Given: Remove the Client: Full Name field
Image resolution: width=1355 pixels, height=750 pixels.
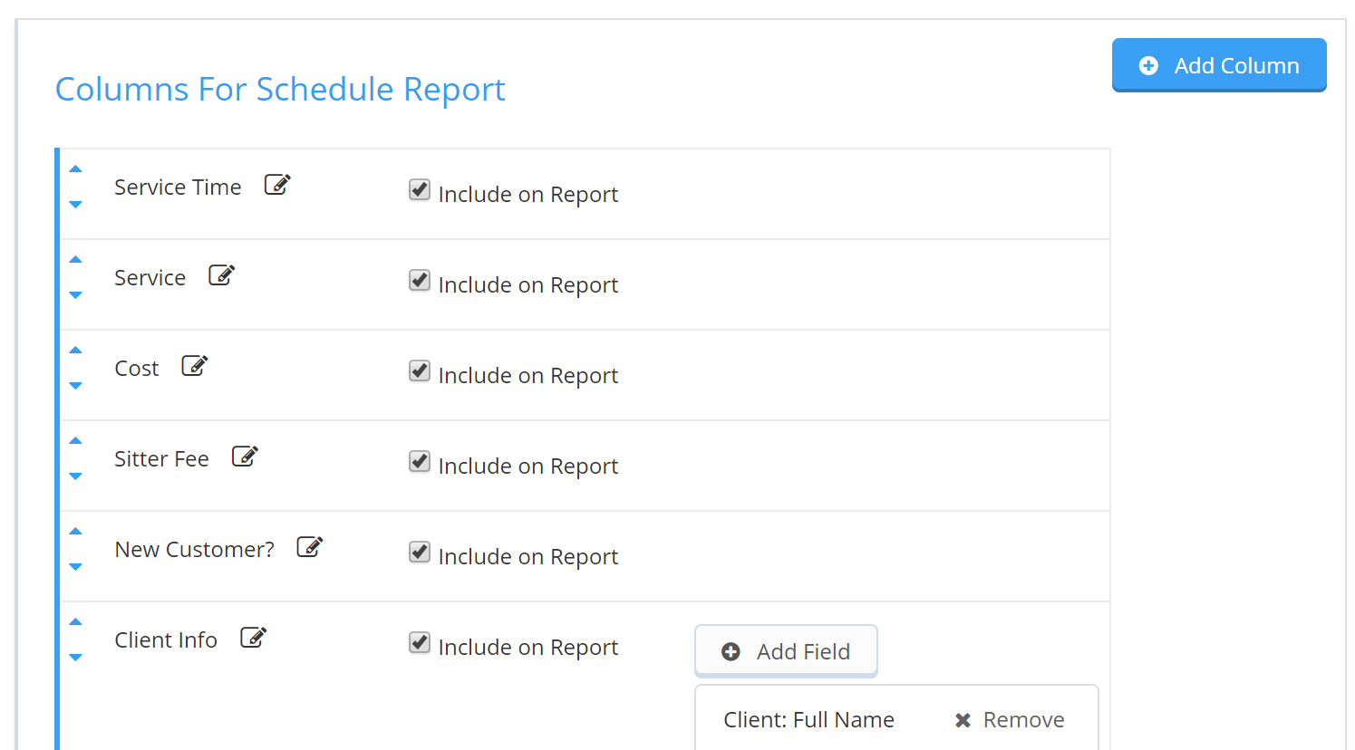Looking at the screenshot, I should (x=1010, y=720).
